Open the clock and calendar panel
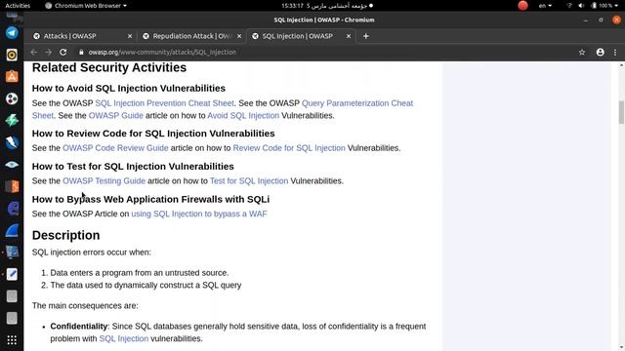 pyautogui.click(x=327, y=6)
